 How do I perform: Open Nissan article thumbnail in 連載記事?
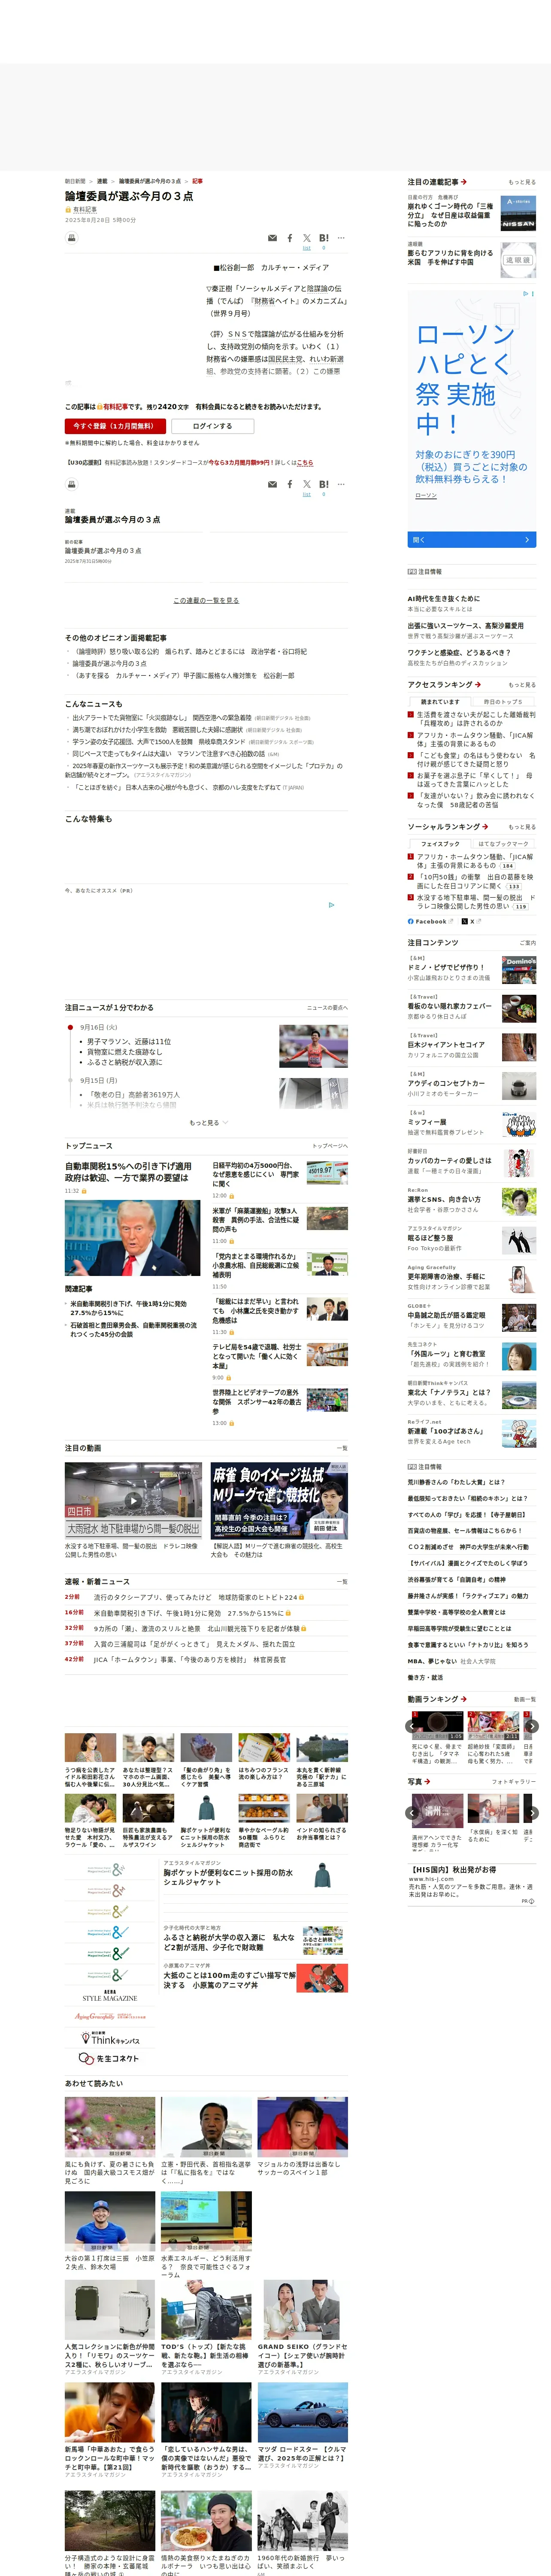coord(518,213)
